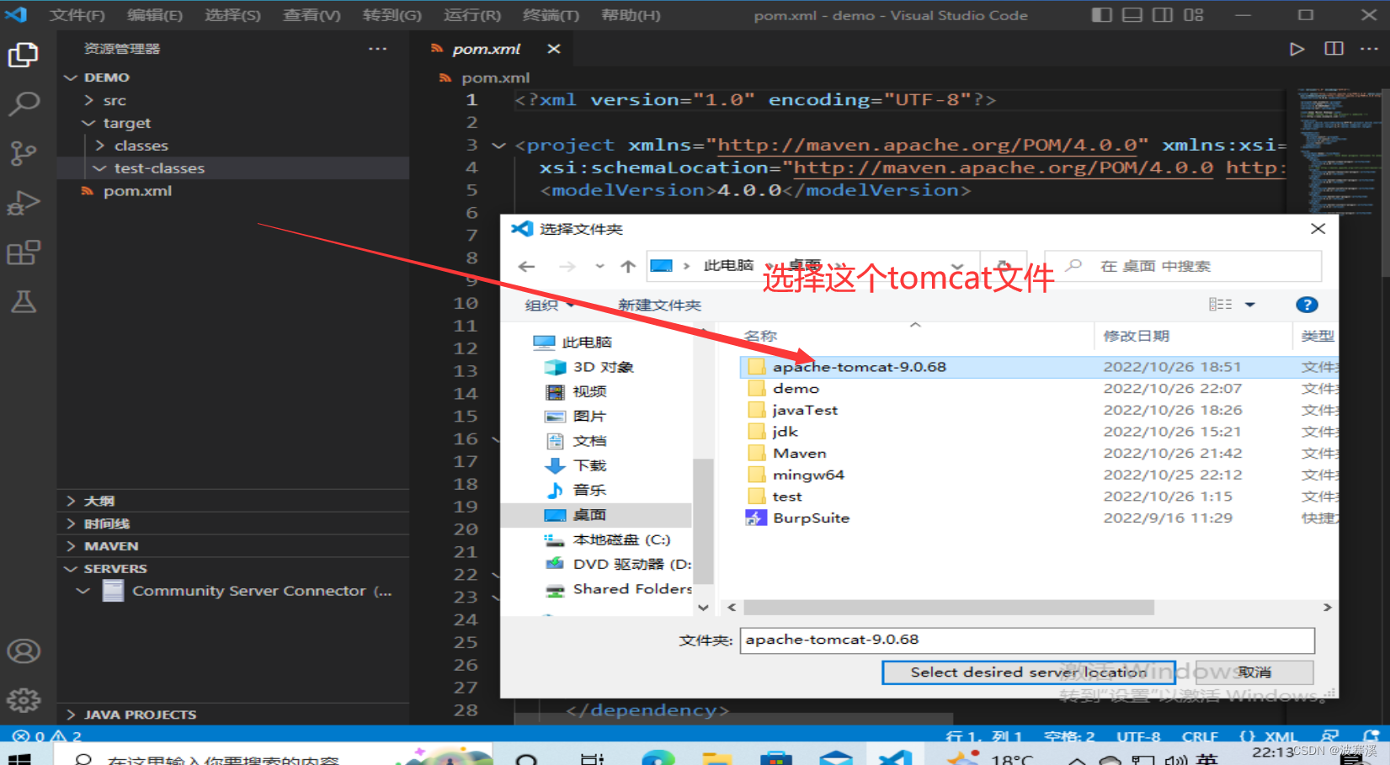Click the horizontal scrollbar in file list

pos(949,607)
